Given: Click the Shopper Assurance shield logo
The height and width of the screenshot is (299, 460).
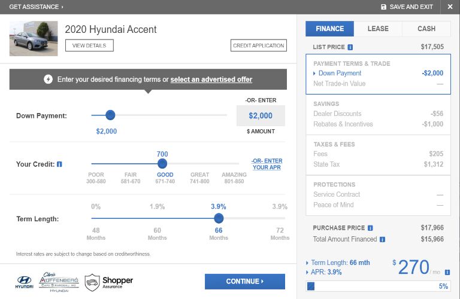Looking at the screenshot, I should pos(109,282).
